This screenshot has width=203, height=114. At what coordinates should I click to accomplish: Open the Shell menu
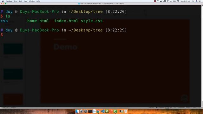[x=16, y=1]
